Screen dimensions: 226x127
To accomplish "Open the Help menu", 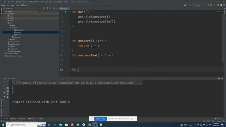I will (66, 2).
